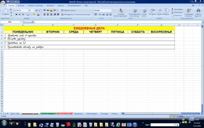Click the AutoSum (Автосумма) button

[178, 9]
